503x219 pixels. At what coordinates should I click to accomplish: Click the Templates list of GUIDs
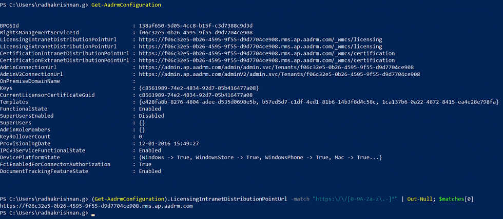(319, 102)
